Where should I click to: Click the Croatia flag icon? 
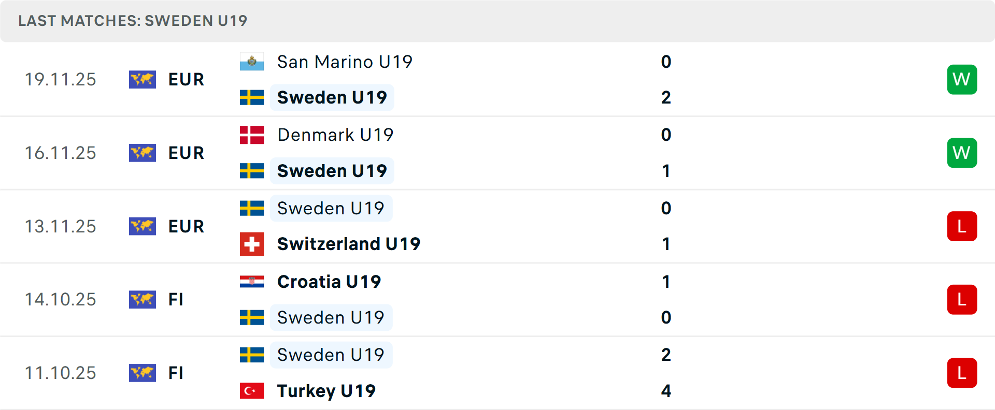[x=252, y=282]
